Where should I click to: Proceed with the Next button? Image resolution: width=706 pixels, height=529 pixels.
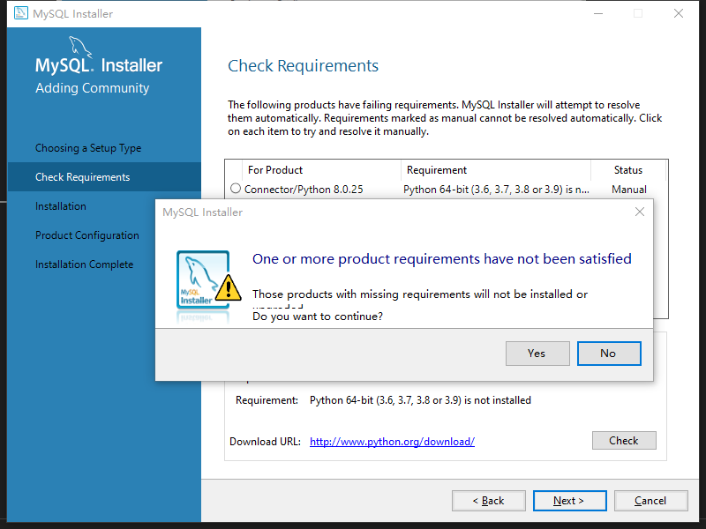pyautogui.click(x=569, y=501)
